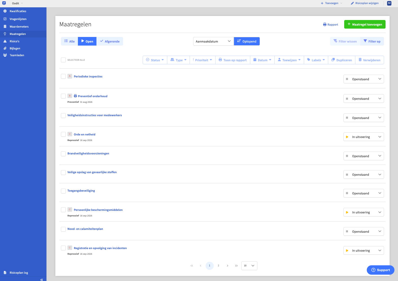Click Risicoplan wijzigen
The width and height of the screenshot is (398, 281).
coord(365,3)
